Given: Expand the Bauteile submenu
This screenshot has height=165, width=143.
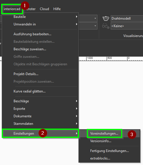Looking at the screenshot, I should click(40, 17).
